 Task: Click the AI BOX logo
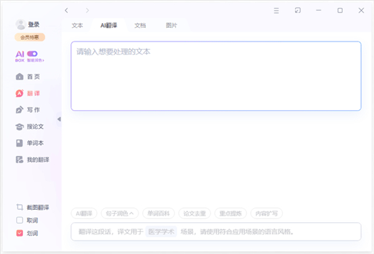coord(20,57)
